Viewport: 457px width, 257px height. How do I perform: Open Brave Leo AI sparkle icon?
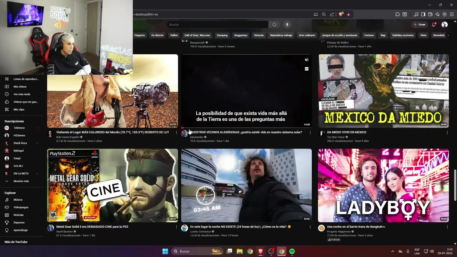[437, 14]
